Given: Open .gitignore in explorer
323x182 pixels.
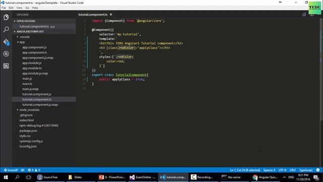Looking at the screenshot, I should (26, 115).
